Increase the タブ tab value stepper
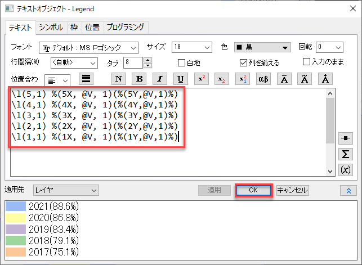Screen dimensions: 362x265 pyautogui.click(x=148, y=60)
